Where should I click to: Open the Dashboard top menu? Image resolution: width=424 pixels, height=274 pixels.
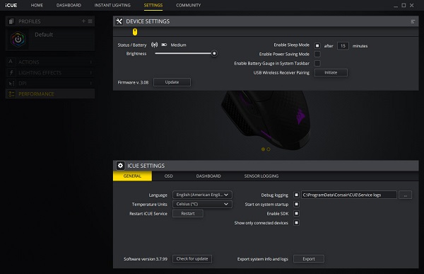69,5
